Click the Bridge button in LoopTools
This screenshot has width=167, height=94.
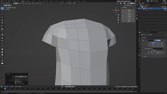coord(129,10)
